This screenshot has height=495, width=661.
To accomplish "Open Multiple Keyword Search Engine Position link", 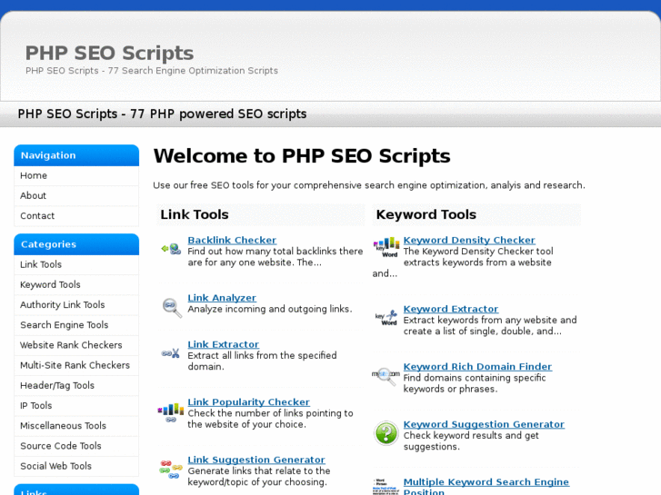I will [x=486, y=487].
